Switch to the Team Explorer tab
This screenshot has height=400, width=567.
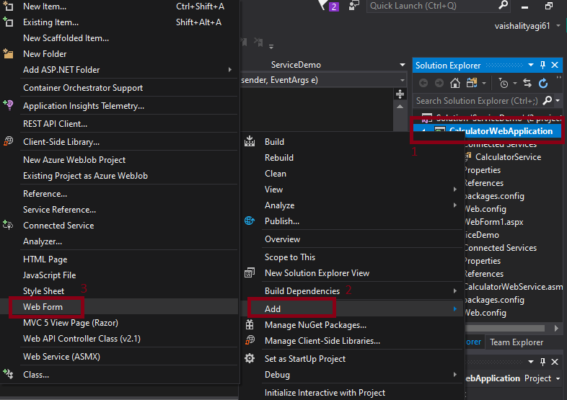[517, 342]
